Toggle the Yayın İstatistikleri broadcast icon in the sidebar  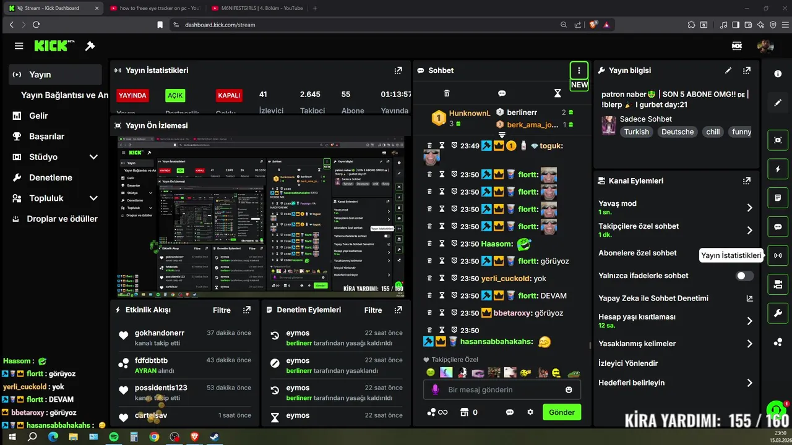click(778, 255)
